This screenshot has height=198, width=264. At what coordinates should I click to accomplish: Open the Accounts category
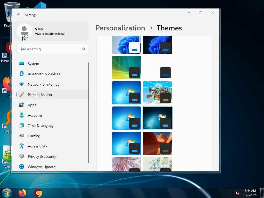[x=53, y=115]
